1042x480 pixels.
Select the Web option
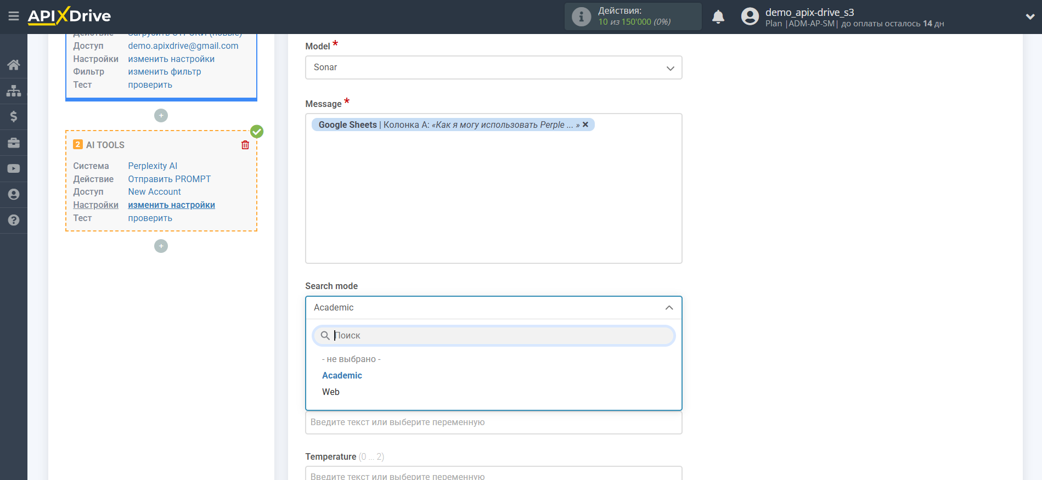pyautogui.click(x=331, y=392)
